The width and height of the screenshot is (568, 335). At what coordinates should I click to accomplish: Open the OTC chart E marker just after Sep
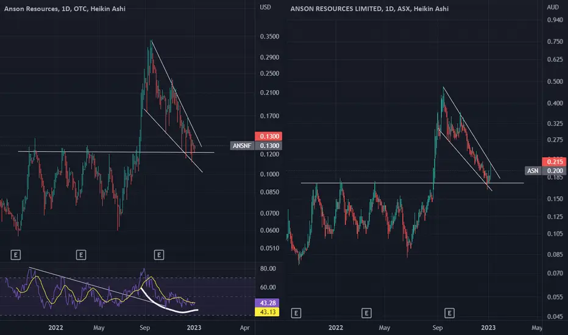[159, 255]
